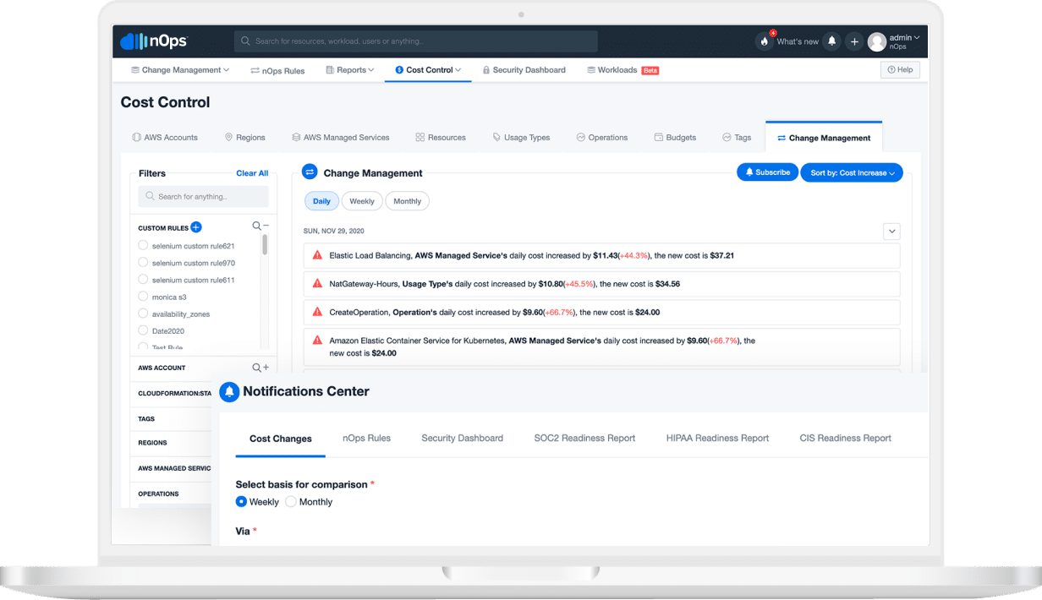
Task: Switch to the Operations tab
Action: click(602, 138)
